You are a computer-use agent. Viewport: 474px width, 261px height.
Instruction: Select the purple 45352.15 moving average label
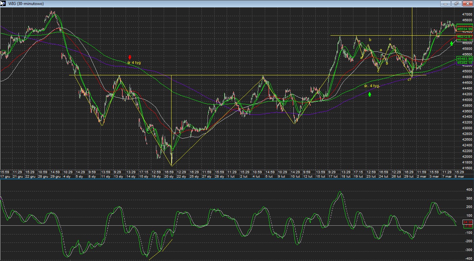pyautogui.click(x=465, y=63)
